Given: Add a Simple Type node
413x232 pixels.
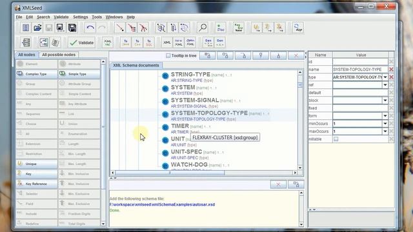Looking at the screenshot, I should [79, 74].
